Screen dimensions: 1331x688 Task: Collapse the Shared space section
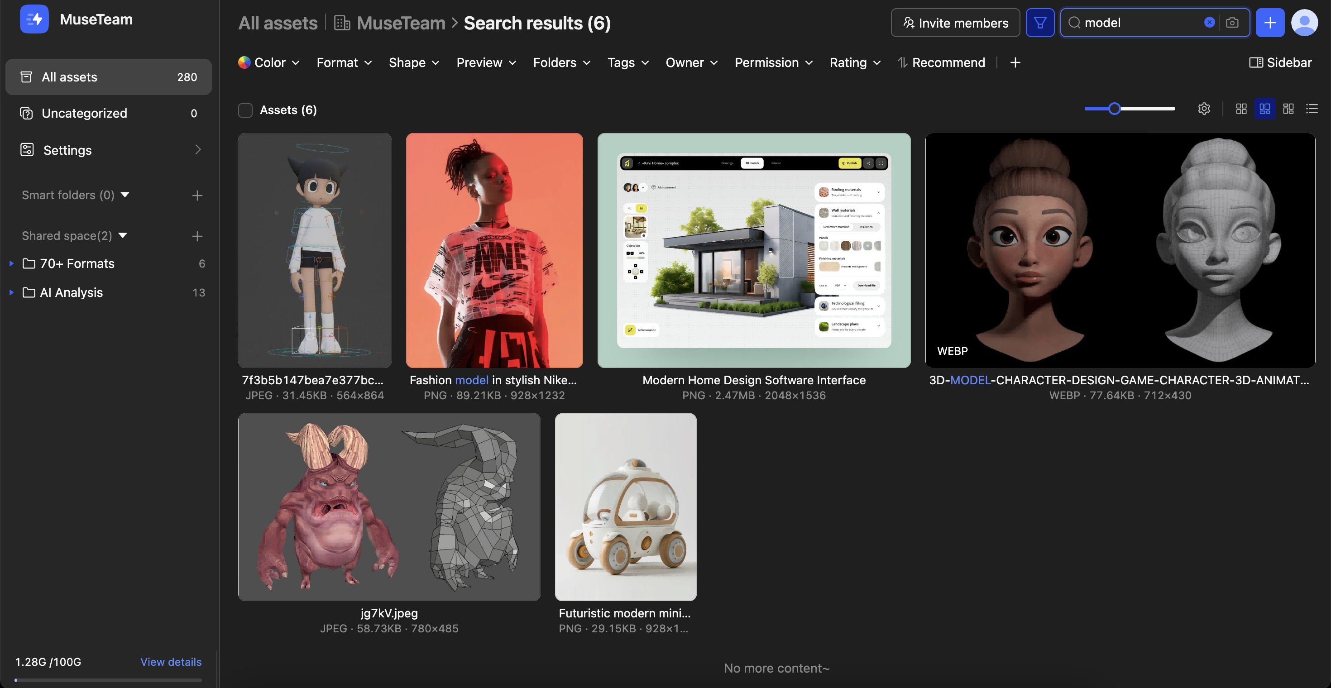click(x=123, y=235)
